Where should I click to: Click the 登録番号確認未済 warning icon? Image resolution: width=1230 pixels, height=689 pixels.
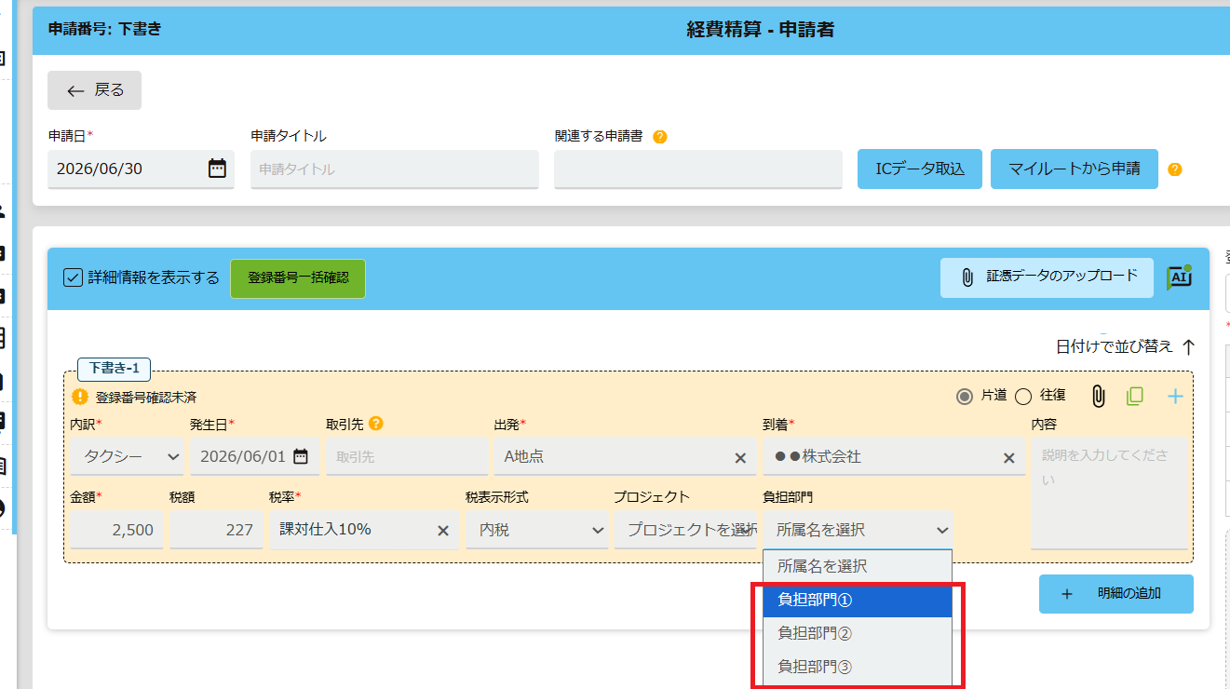[80, 397]
